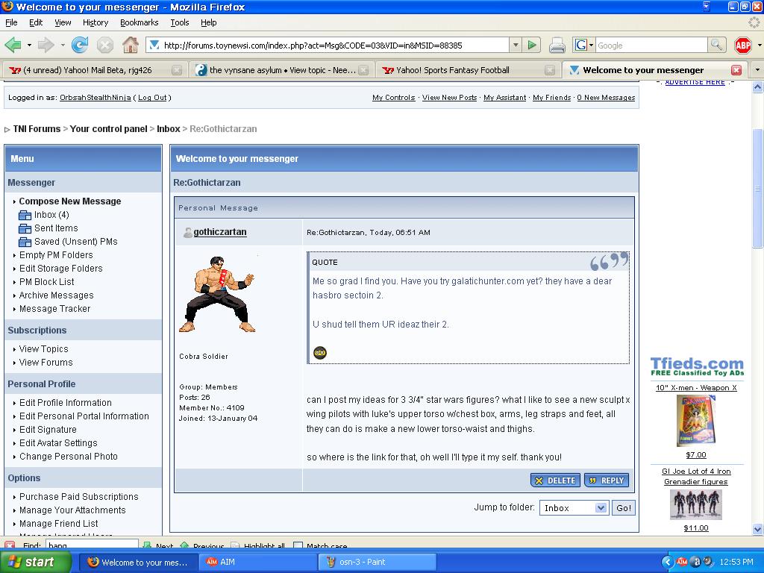Click the Tfieds.com logo banner
The width and height of the screenshot is (764, 573).
[697, 366]
